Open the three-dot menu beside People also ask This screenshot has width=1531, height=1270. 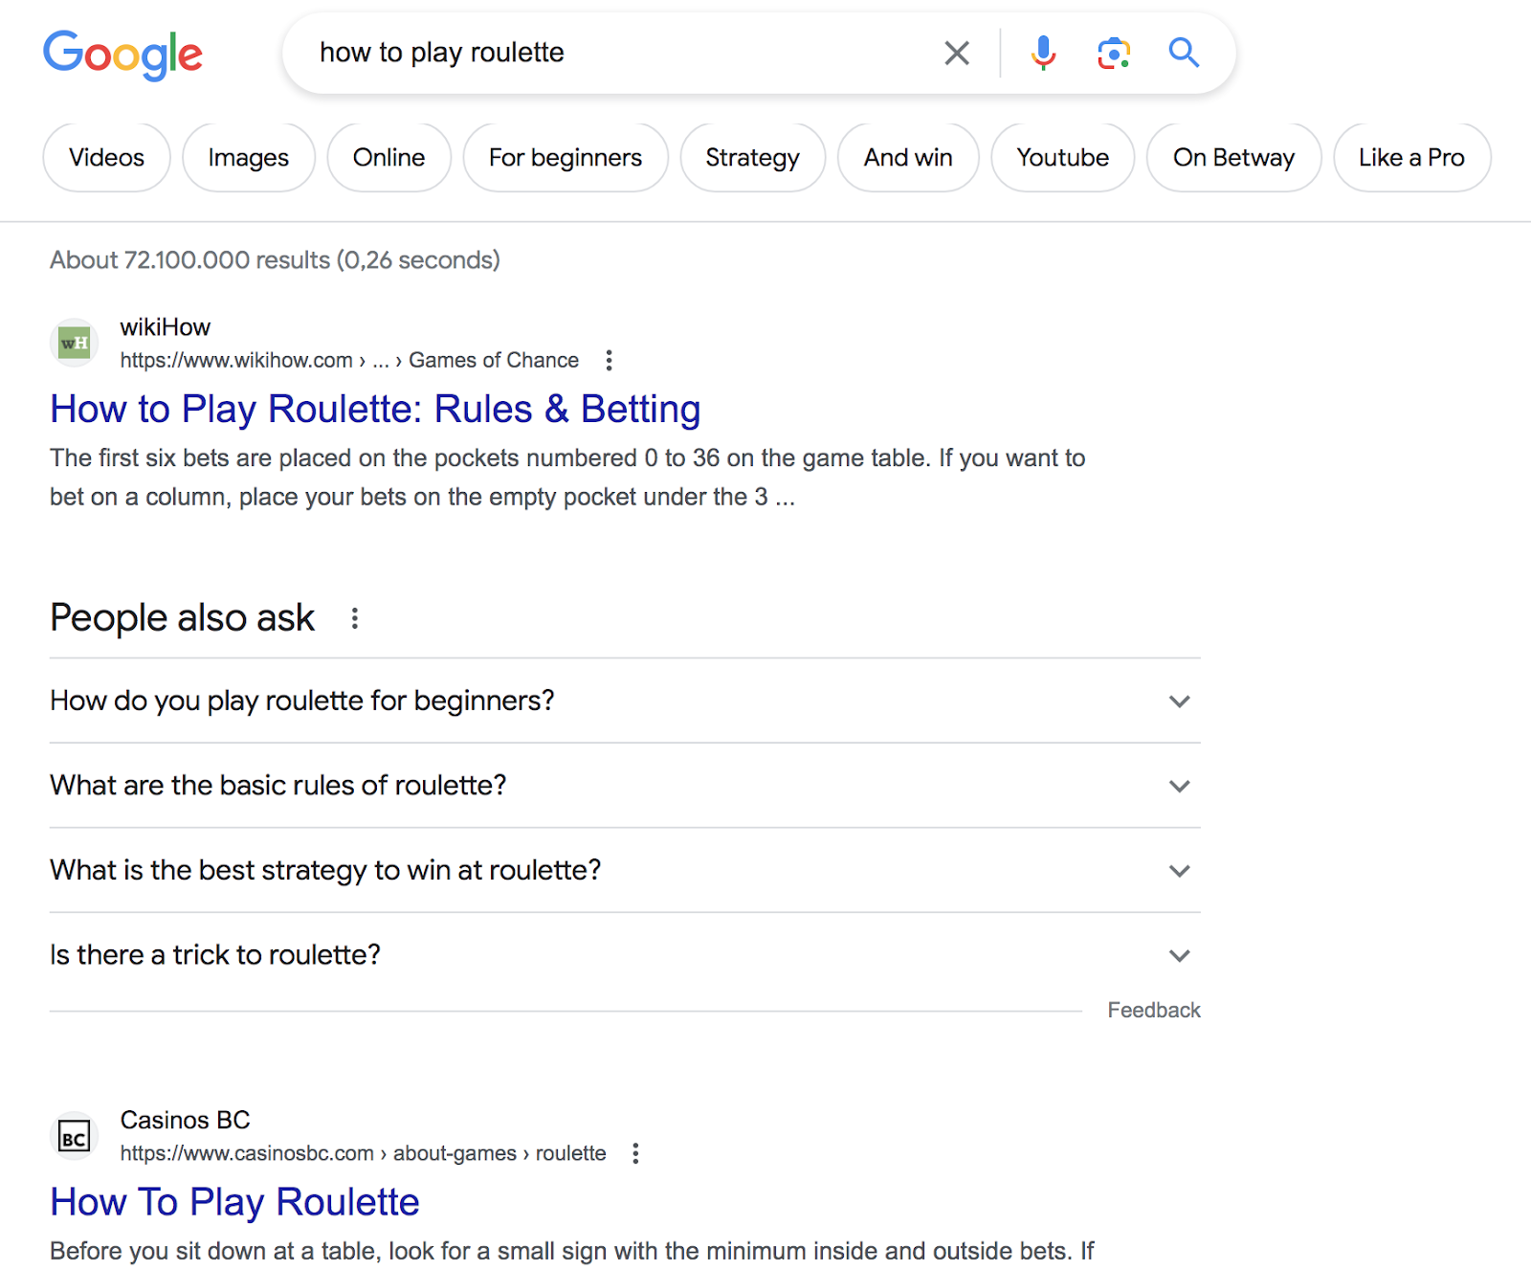tap(354, 618)
